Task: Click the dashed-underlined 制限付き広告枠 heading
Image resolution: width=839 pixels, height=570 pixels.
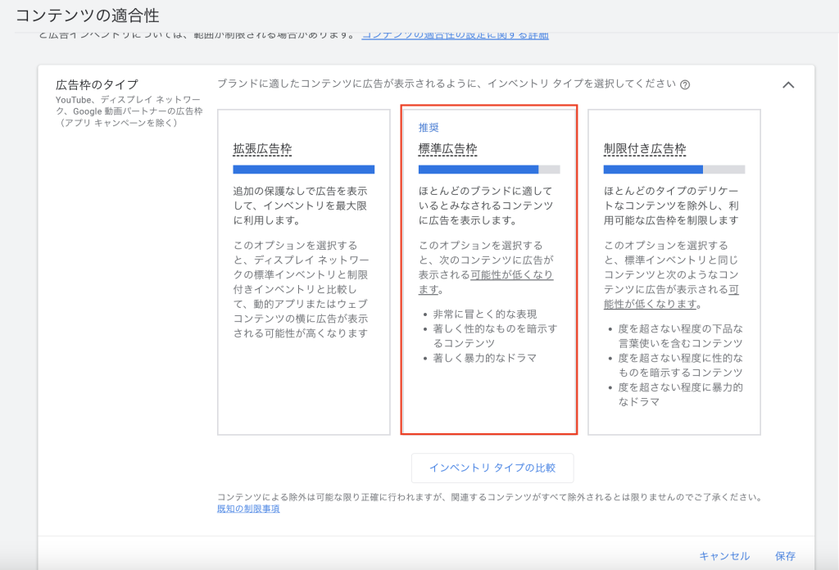Action: click(x=644, y=149)
